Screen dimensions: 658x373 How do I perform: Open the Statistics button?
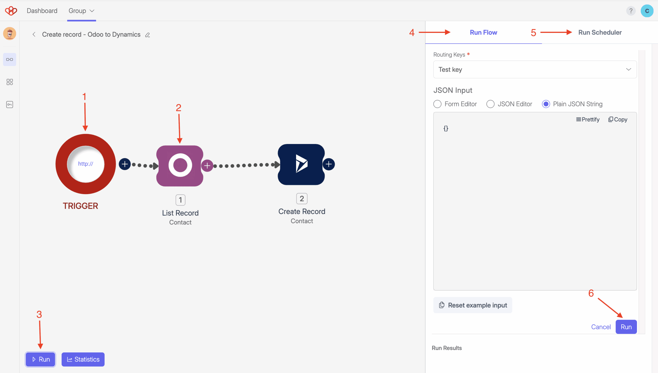(x=83, y=359)
